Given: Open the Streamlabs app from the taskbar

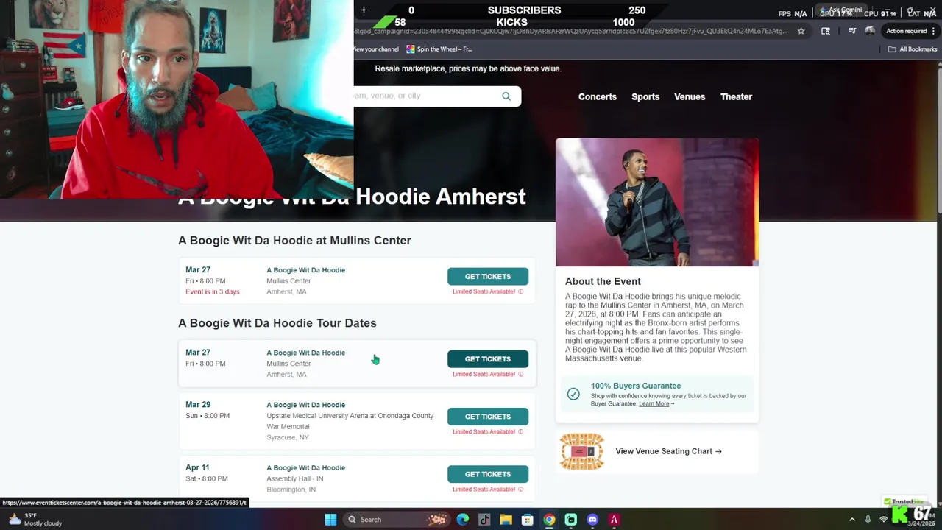Looking at the screenshot, I should 571,520.
